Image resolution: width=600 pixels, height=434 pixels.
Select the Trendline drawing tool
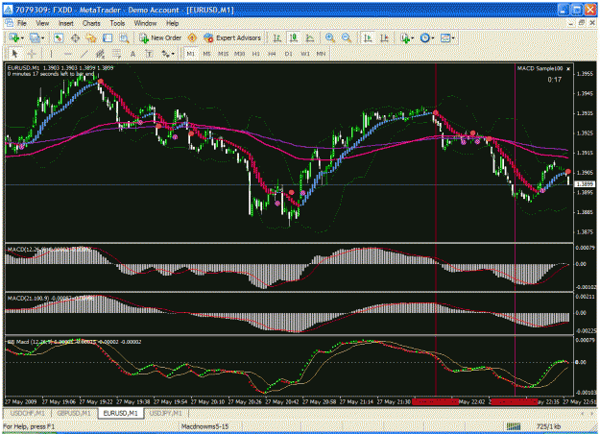click(x=84, y=54)
